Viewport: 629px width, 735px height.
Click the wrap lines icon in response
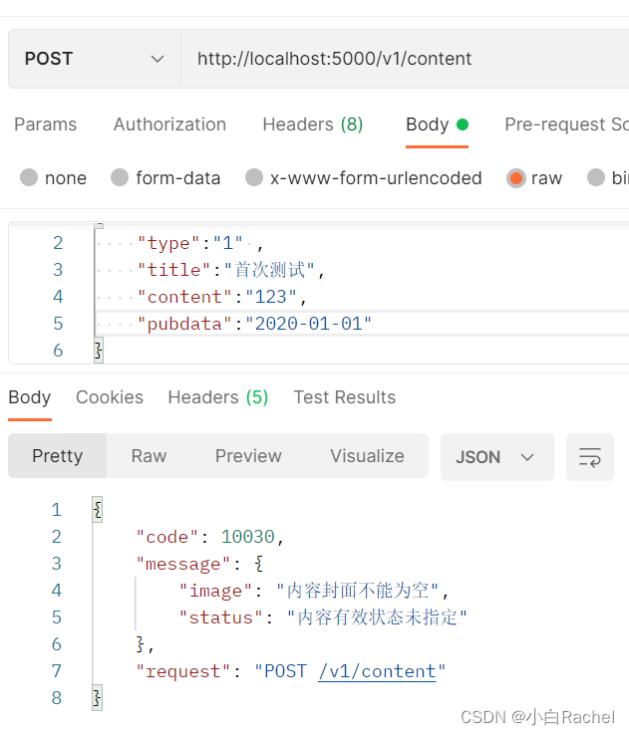click(590, 457)
